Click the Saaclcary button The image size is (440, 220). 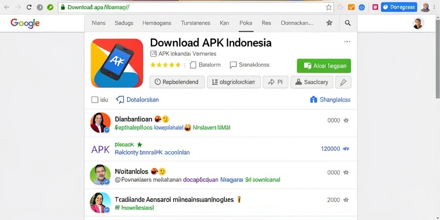tap(312, 82)
